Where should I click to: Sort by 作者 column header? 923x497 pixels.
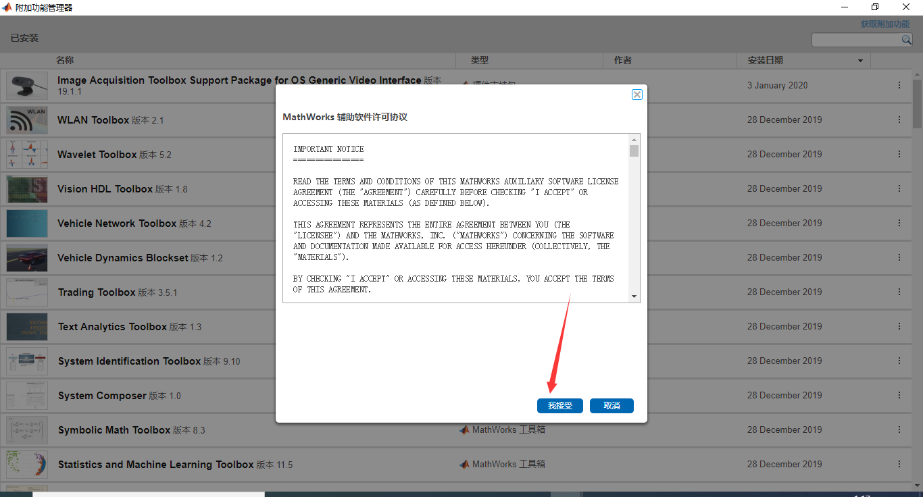(623, 60)
